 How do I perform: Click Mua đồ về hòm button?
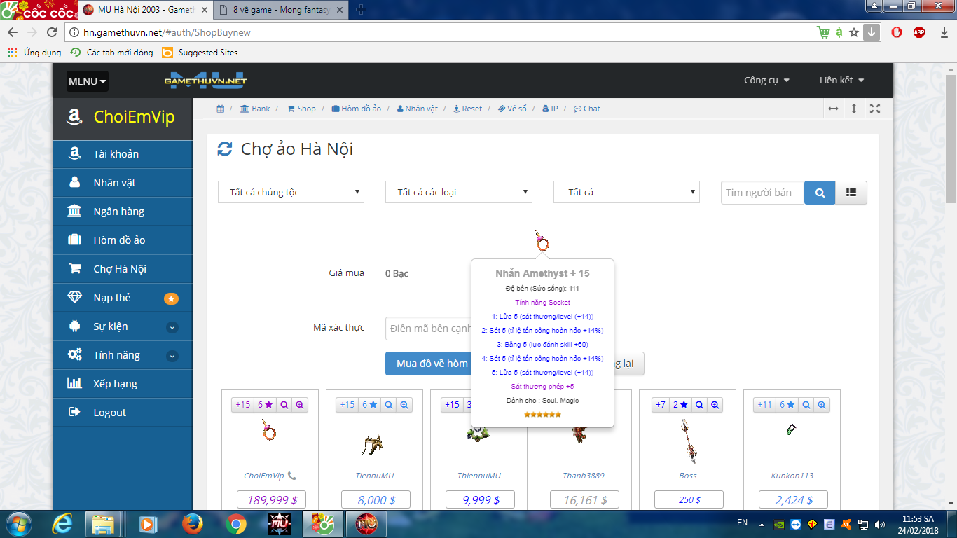point(428,364)
